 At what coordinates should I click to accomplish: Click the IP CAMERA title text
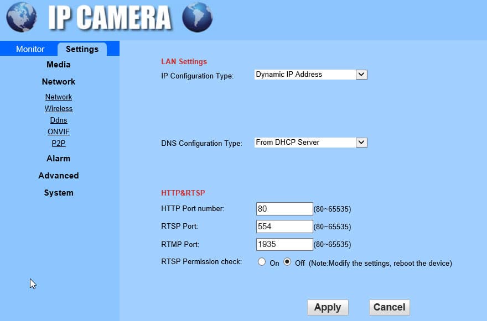point(110,18)
